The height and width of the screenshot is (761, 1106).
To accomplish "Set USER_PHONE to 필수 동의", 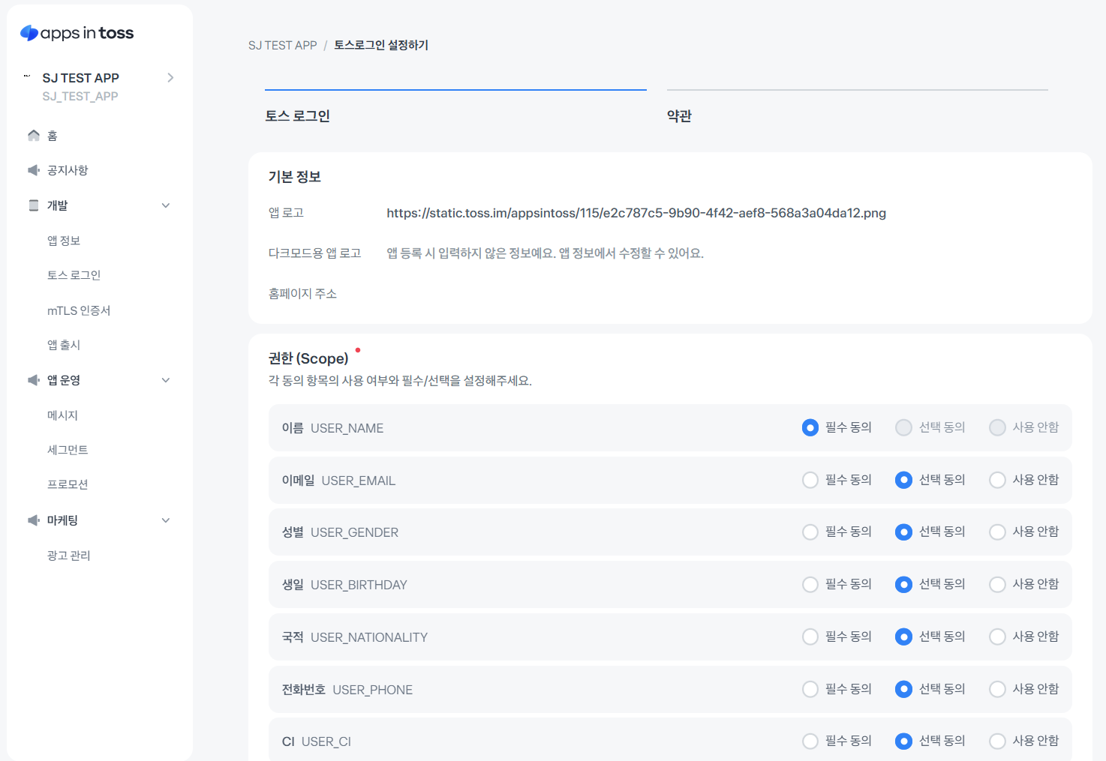I will pos(810,689).
